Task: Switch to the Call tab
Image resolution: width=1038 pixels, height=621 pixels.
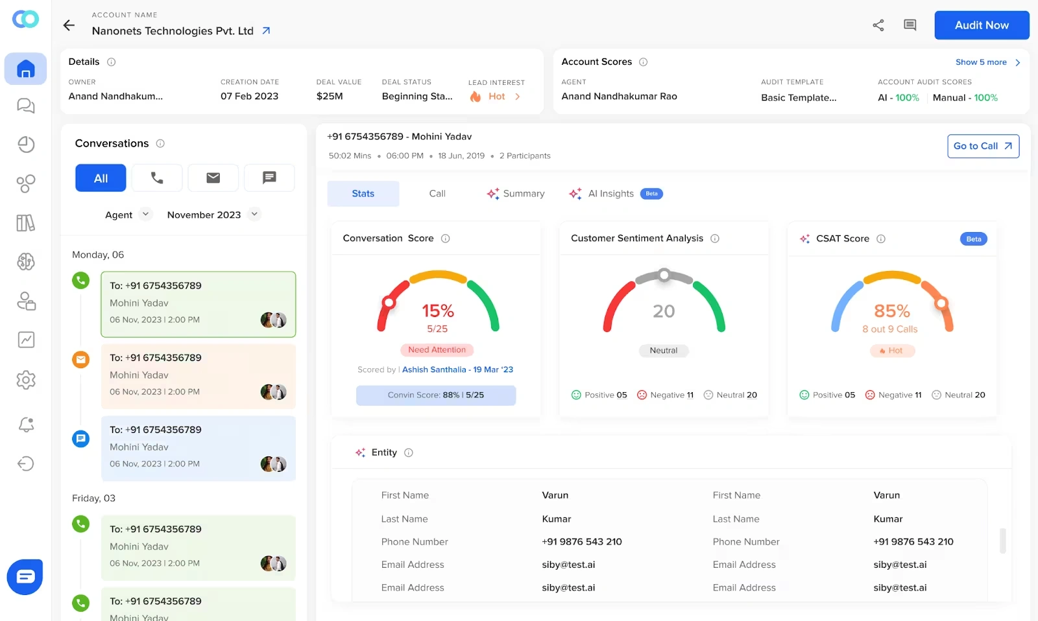Action: click(x=437, y=194)
